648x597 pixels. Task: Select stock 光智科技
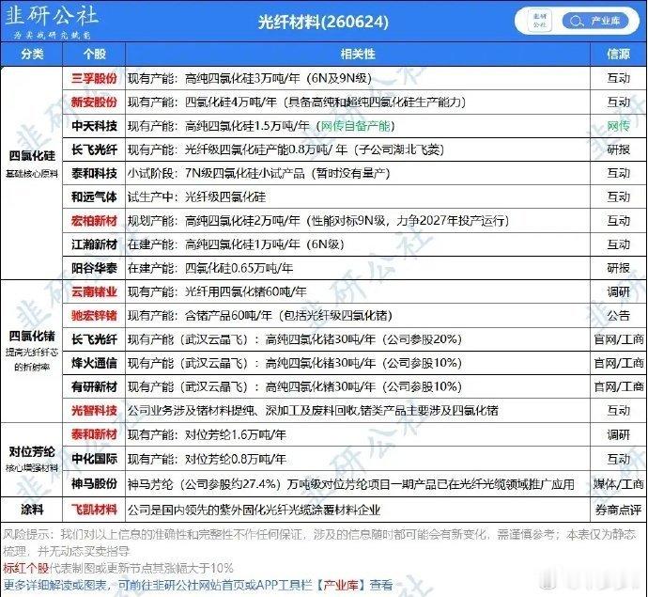94,411
